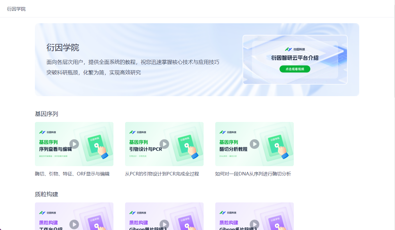Click 衍因科技 logo on 序列查看与编辑 thumbnail
The height and width of the screenshot is (230, 395).
[x=48, y=132]
